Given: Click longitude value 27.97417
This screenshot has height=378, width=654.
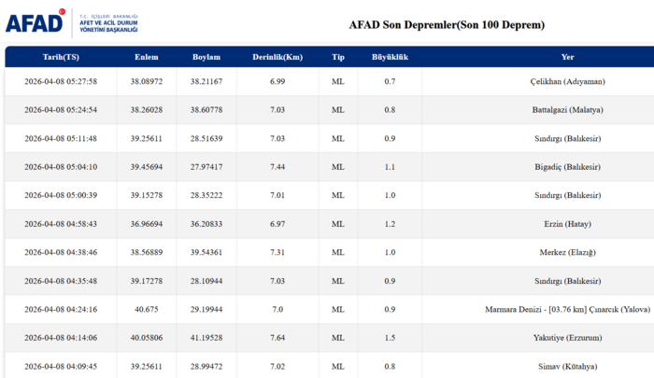Looking at the screenshot, I should 206,167.
